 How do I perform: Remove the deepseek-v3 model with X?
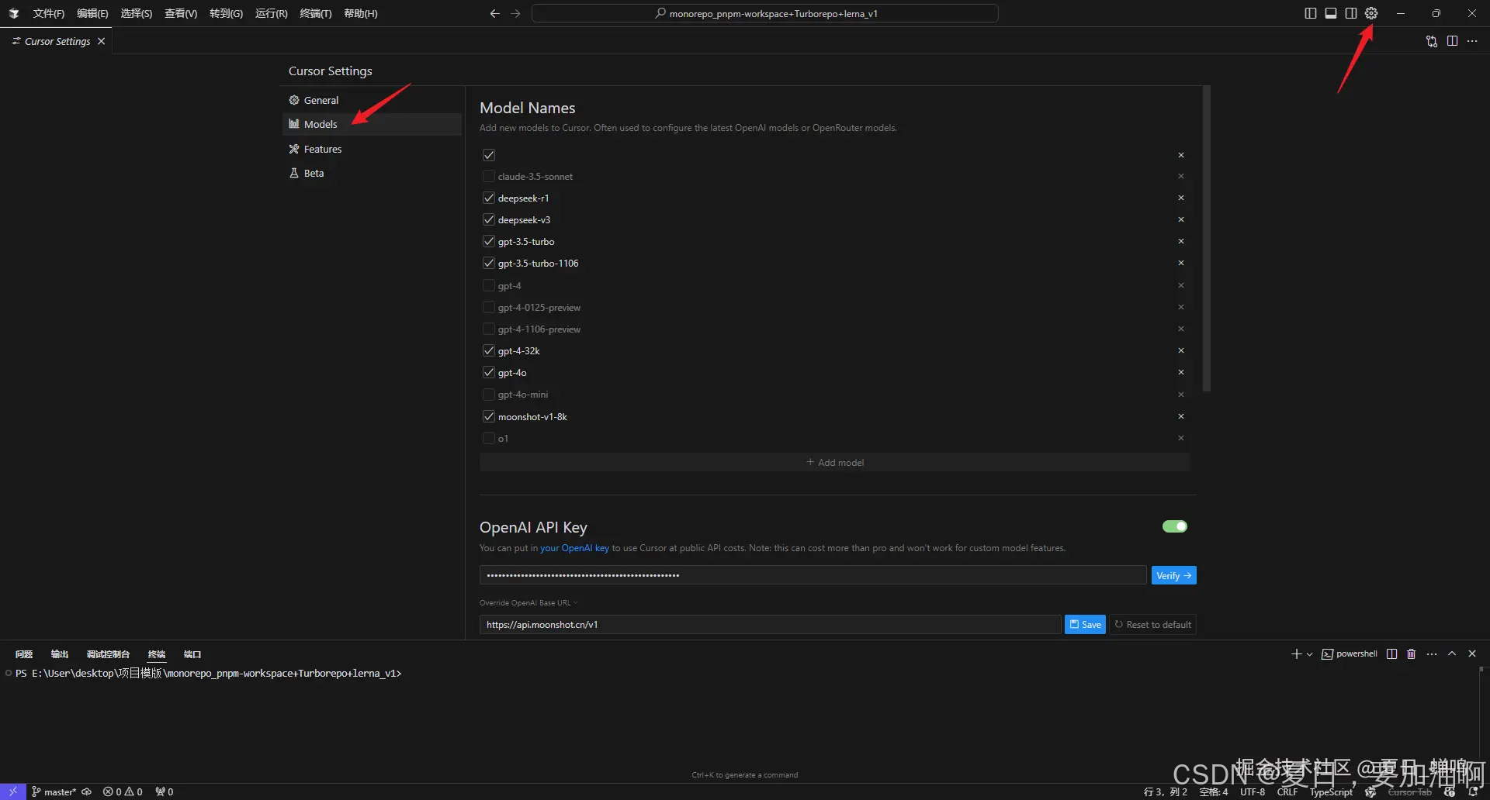point(1181,219)
